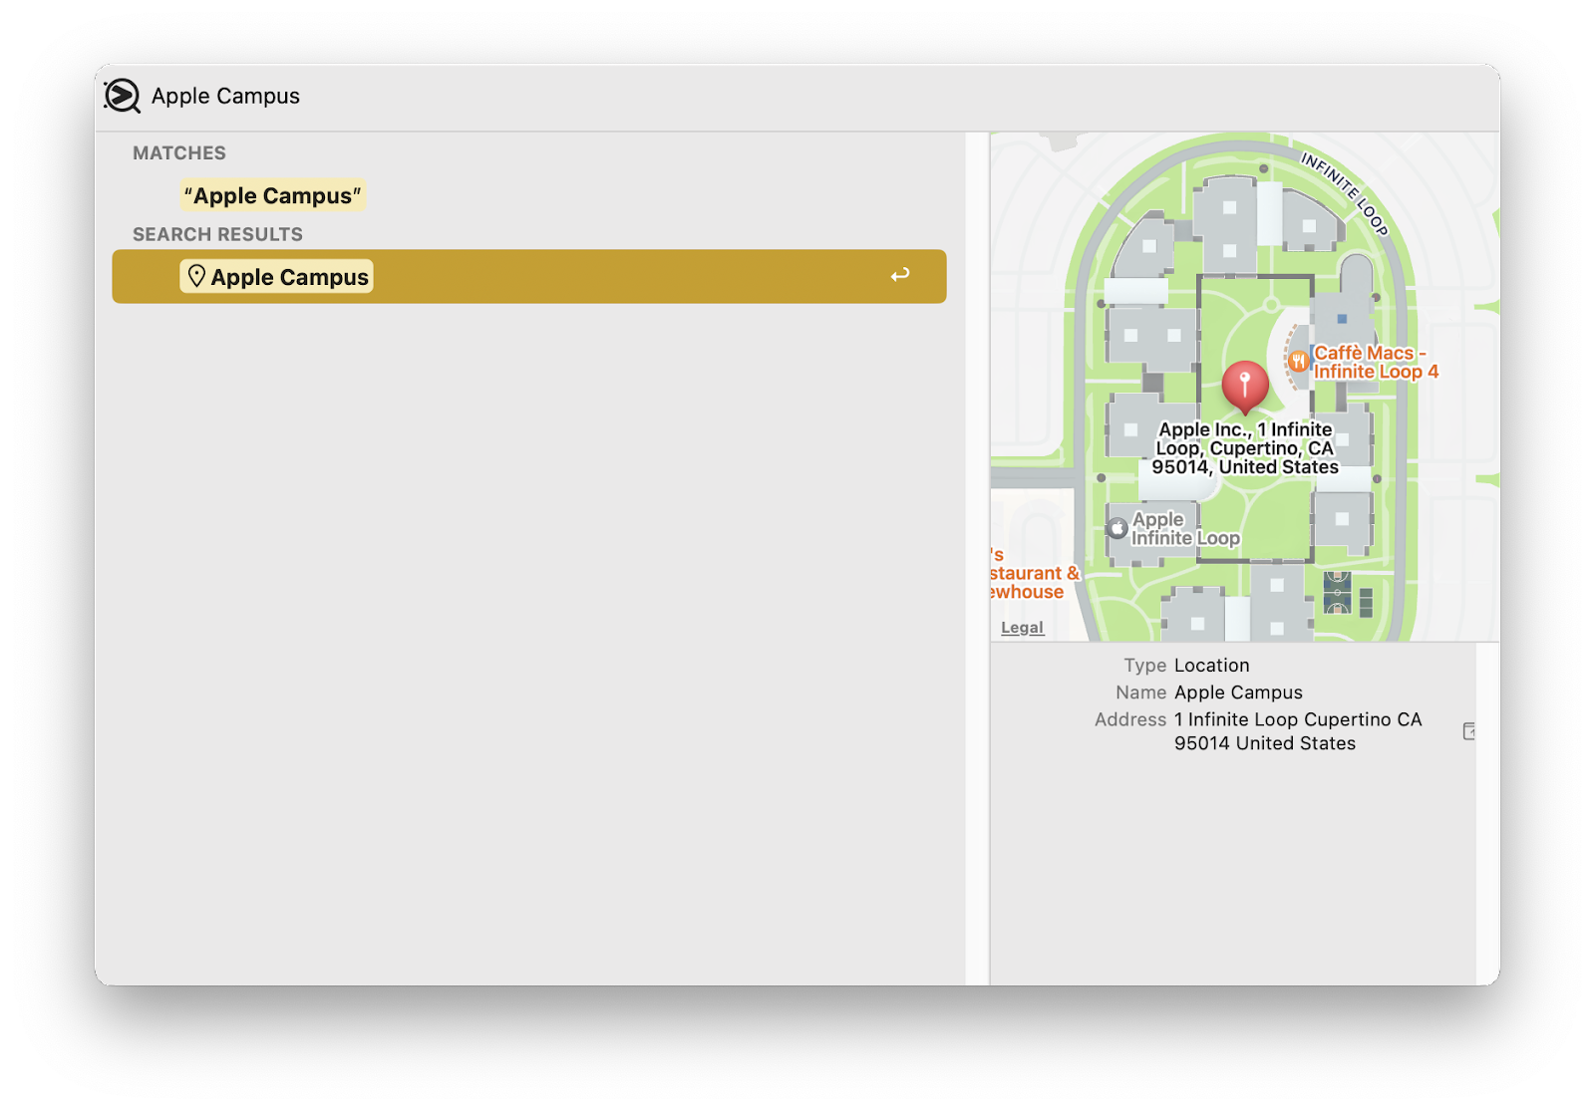Click the Name value "Apple Campus" in the details panel
The width and height of the screenshot is (1595, 1111).
point(1239,692)
